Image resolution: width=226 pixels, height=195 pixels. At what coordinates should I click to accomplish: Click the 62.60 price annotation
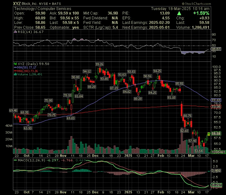click(184, 131)
